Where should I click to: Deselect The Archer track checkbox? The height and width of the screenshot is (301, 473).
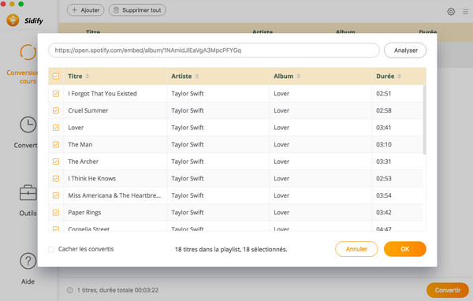56,162
